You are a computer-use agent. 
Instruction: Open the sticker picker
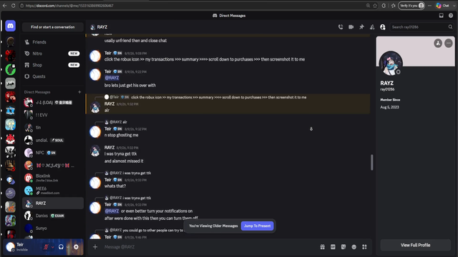click(x=343, y=247)
